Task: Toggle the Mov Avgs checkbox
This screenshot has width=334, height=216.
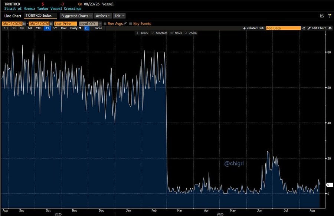Action: point(105,24)
